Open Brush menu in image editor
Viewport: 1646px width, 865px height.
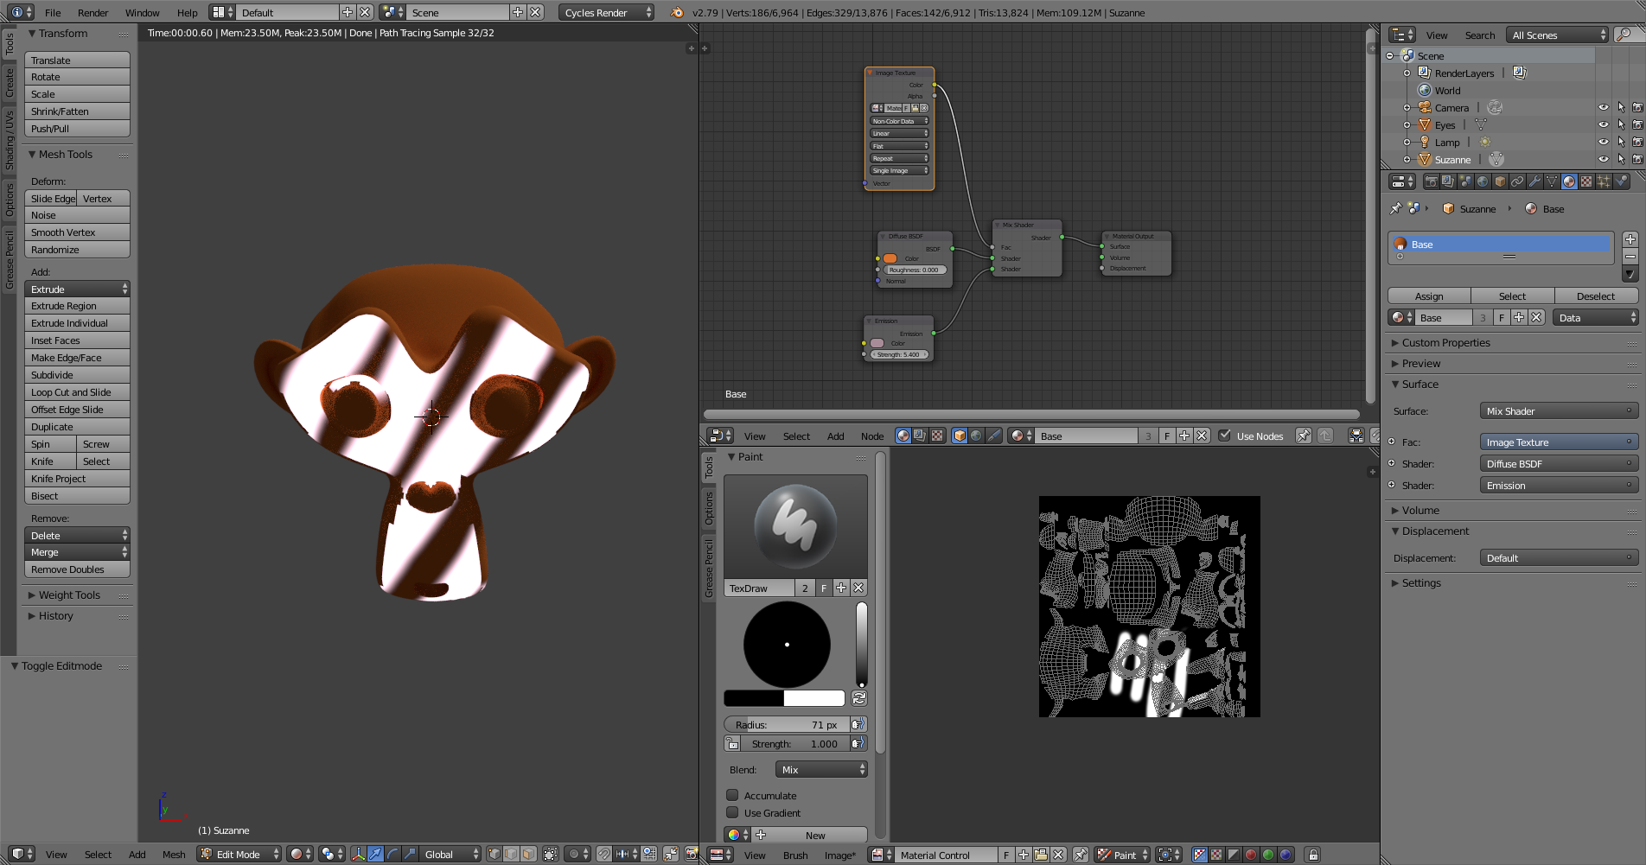(x=795, y=855)
